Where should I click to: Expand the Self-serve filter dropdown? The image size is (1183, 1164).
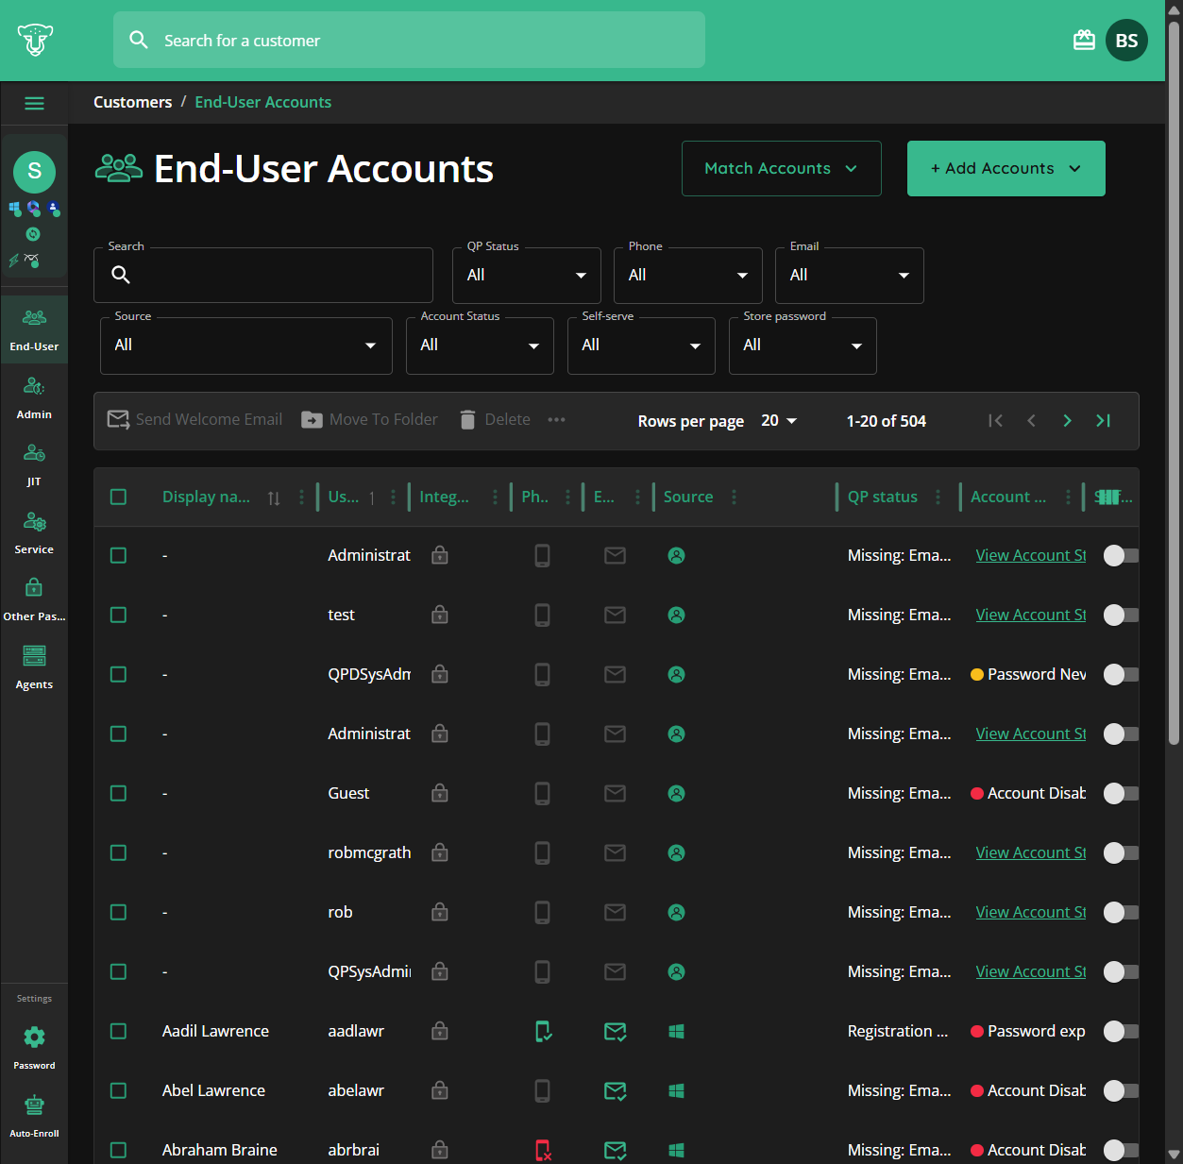[641, 346]
